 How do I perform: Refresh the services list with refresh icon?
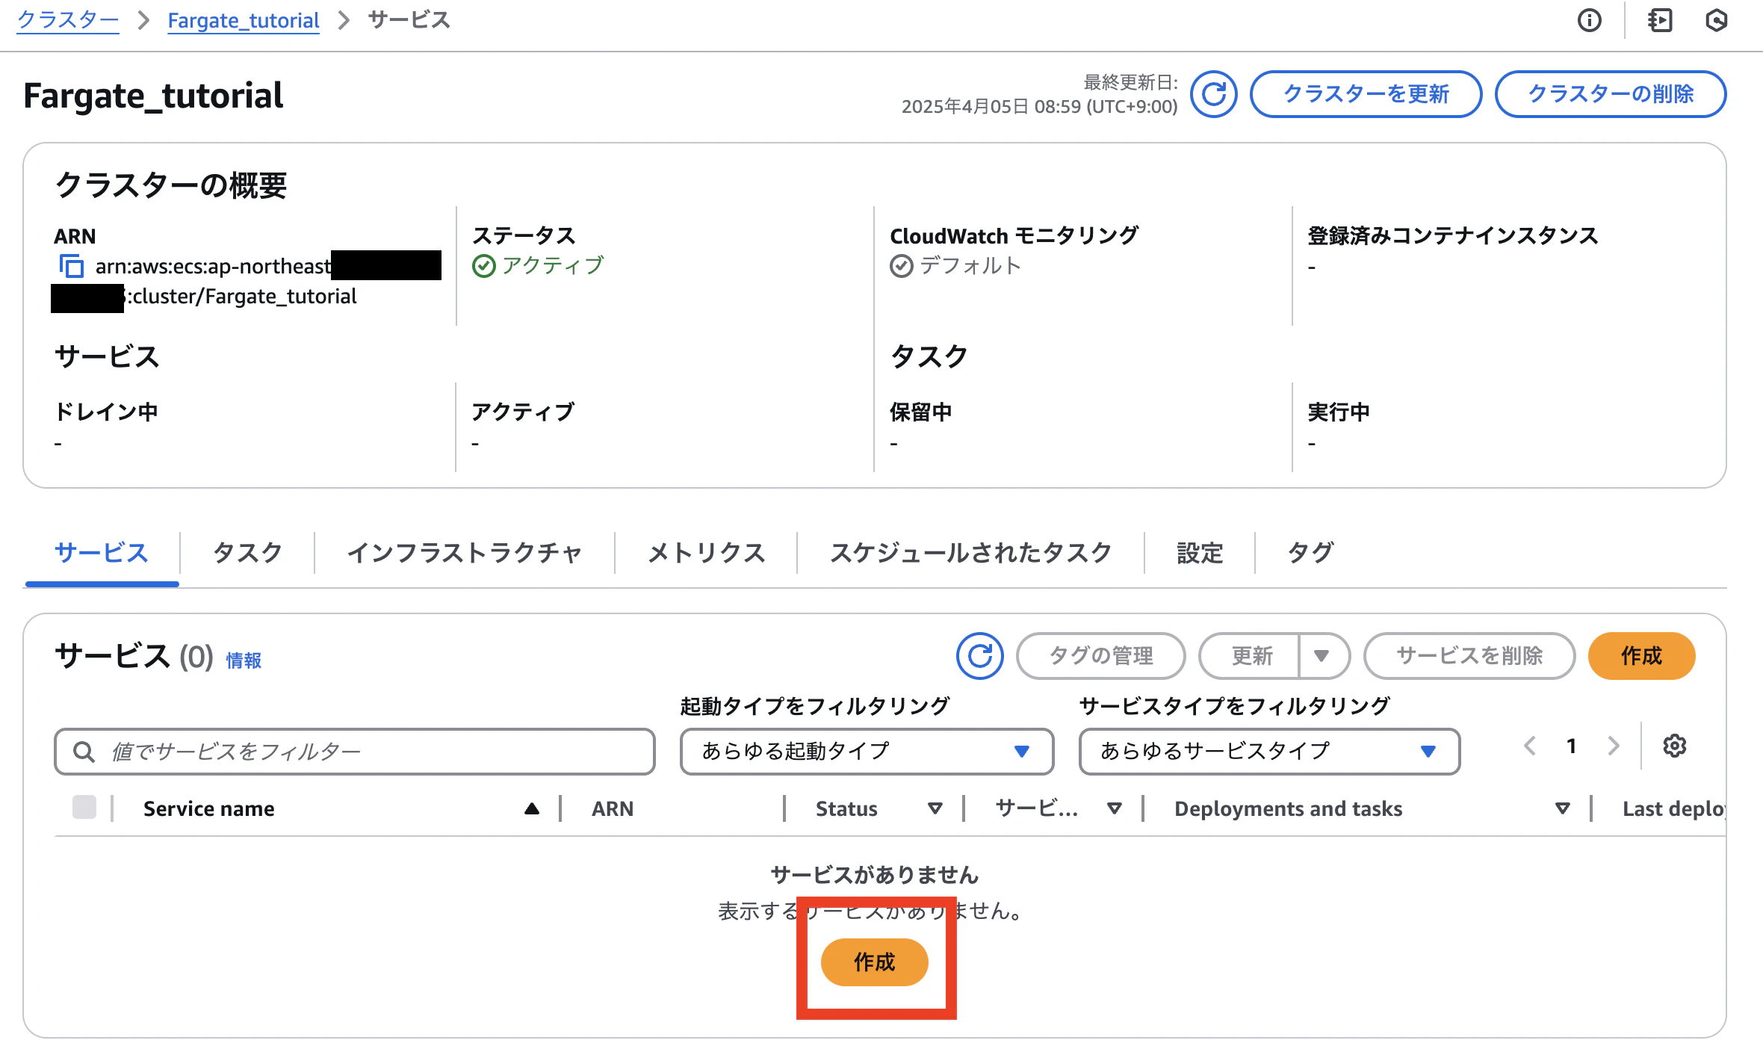tap(979, 656)
